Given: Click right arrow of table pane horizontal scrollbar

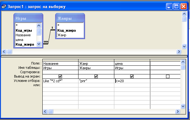Looking at the screenshot, I should 179,51.
